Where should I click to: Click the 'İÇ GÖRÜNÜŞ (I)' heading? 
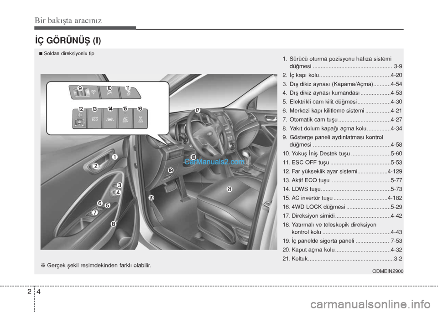pyautogui.click(x=68, y=41)
